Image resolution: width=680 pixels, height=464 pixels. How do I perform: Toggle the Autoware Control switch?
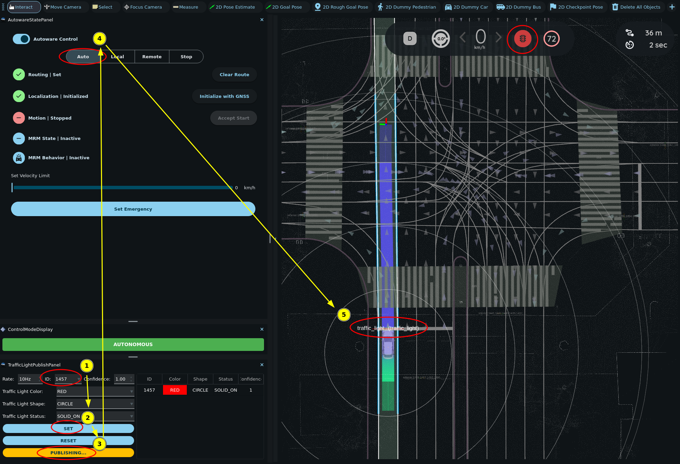pos(21,39)
